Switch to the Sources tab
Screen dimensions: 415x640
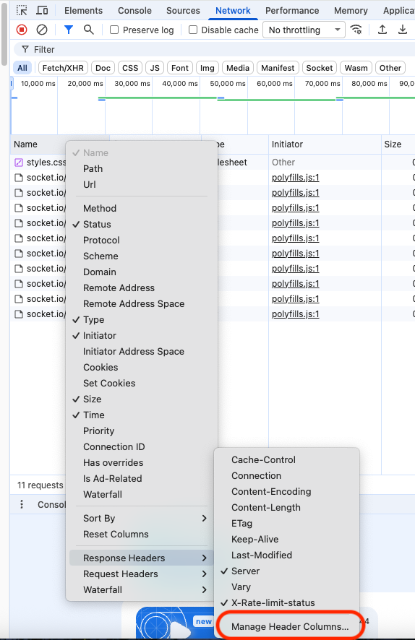[x=183, y=11]
